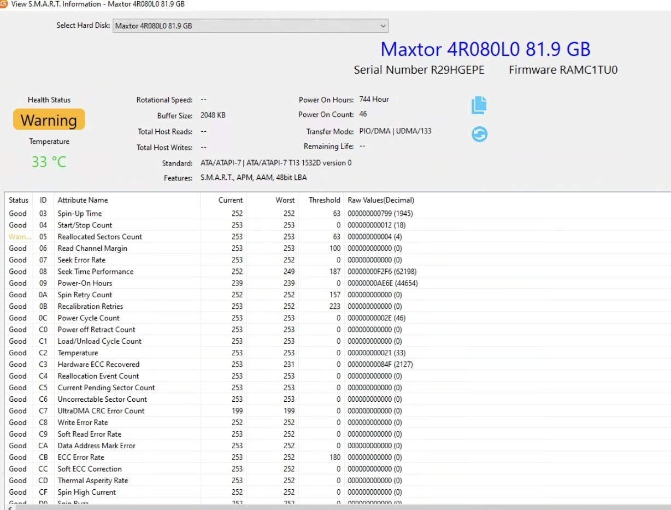
Task: Refresh S.M.A.R.T. data with the circular arrows icon
Action: (479, 134)
